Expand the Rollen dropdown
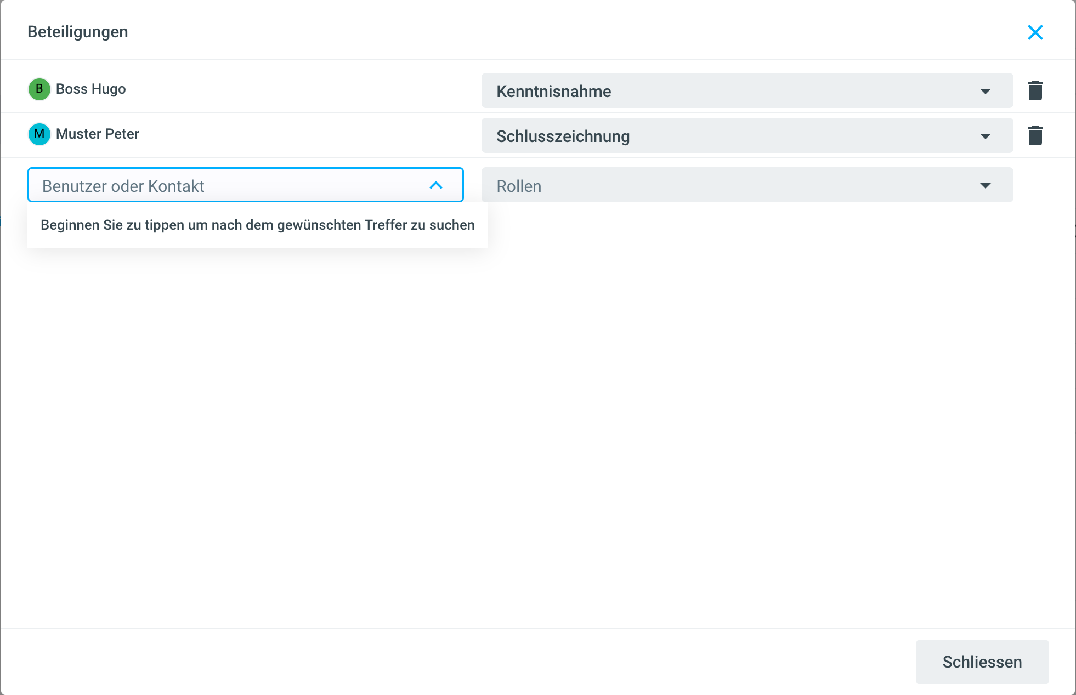1076x695 pixels. click(746, 185)
